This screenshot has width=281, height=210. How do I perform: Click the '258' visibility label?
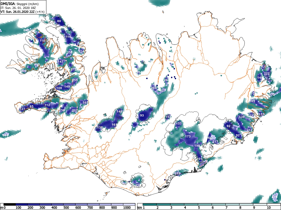click(x=70, y=52)
